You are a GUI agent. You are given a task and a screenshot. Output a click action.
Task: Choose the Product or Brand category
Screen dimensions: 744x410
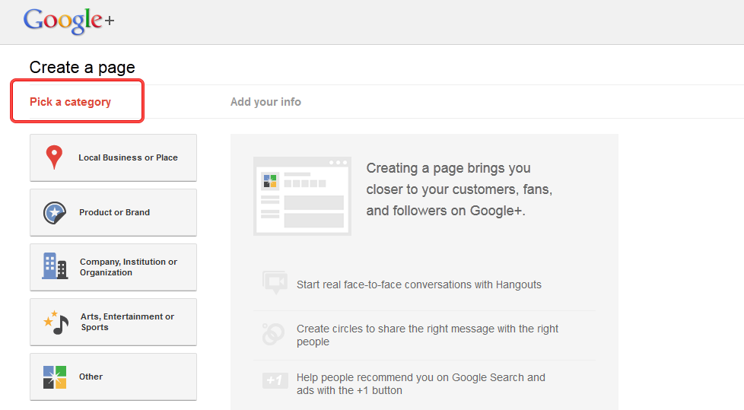coord(113,212)
